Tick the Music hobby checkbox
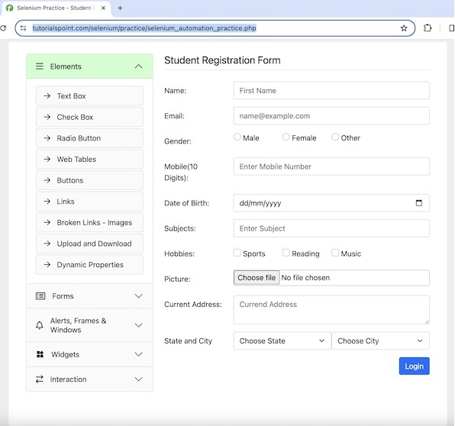Image resolution: width=455 pixels, height=426 pixels. click(335, 253)
